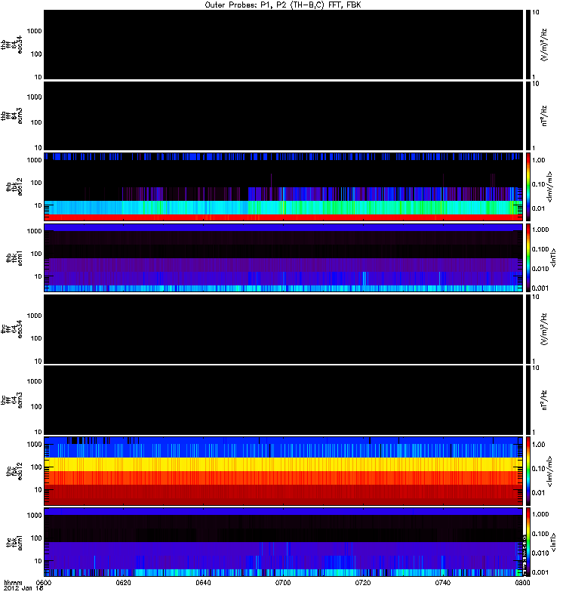566x604 pixels.
Task: Click the rainbow color bar beside thc fbk scm1
Action: point(528,542)
